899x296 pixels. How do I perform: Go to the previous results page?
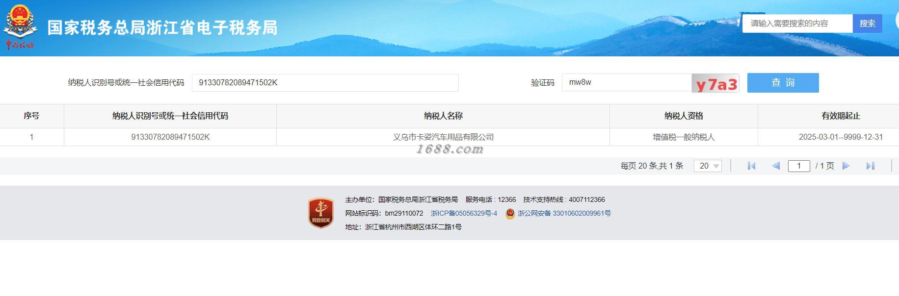click(776, 166)
